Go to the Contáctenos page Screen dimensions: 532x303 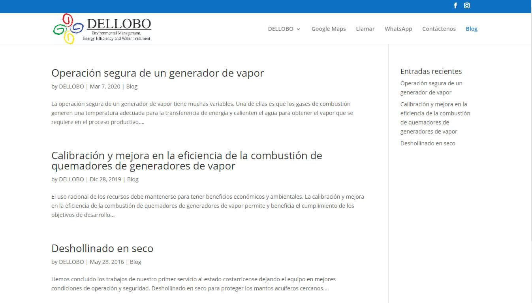439,29
